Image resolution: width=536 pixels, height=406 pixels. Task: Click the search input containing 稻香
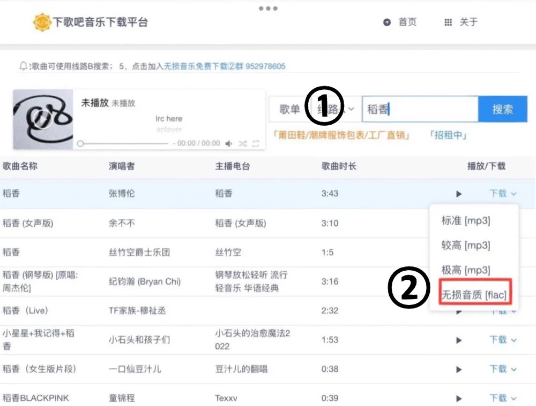[420, 109]
